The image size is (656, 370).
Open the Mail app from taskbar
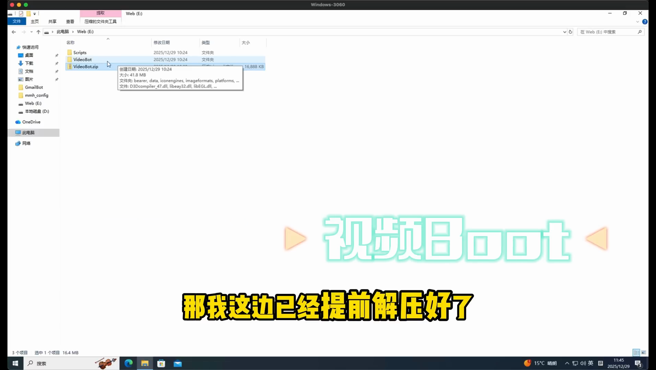178,363
